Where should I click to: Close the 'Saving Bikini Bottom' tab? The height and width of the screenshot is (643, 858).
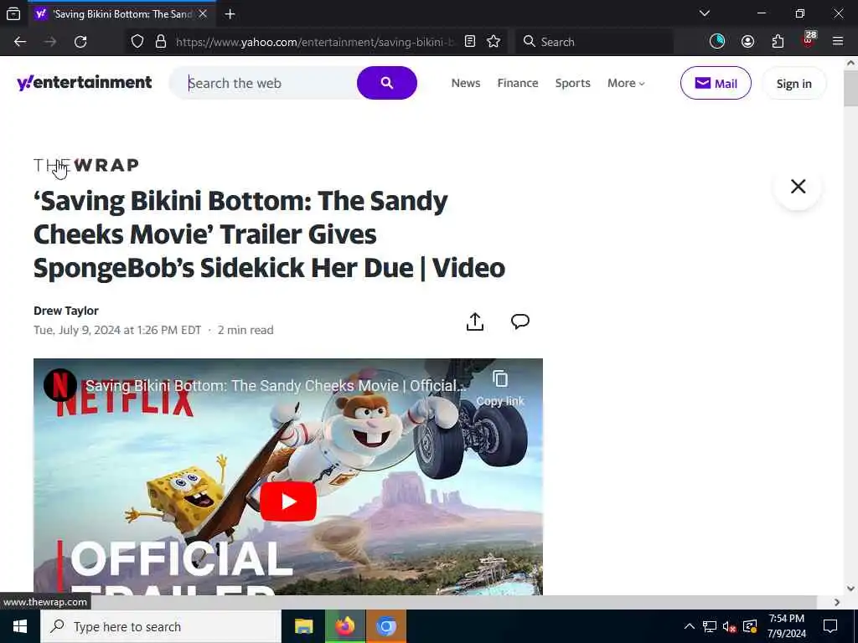203,14
